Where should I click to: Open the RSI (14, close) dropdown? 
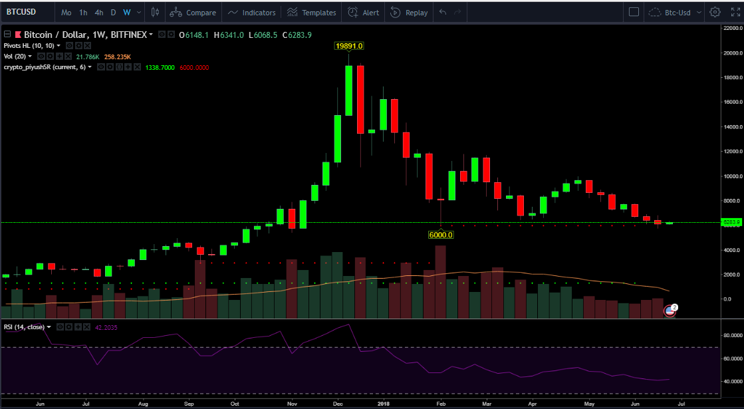coord(49,327)
